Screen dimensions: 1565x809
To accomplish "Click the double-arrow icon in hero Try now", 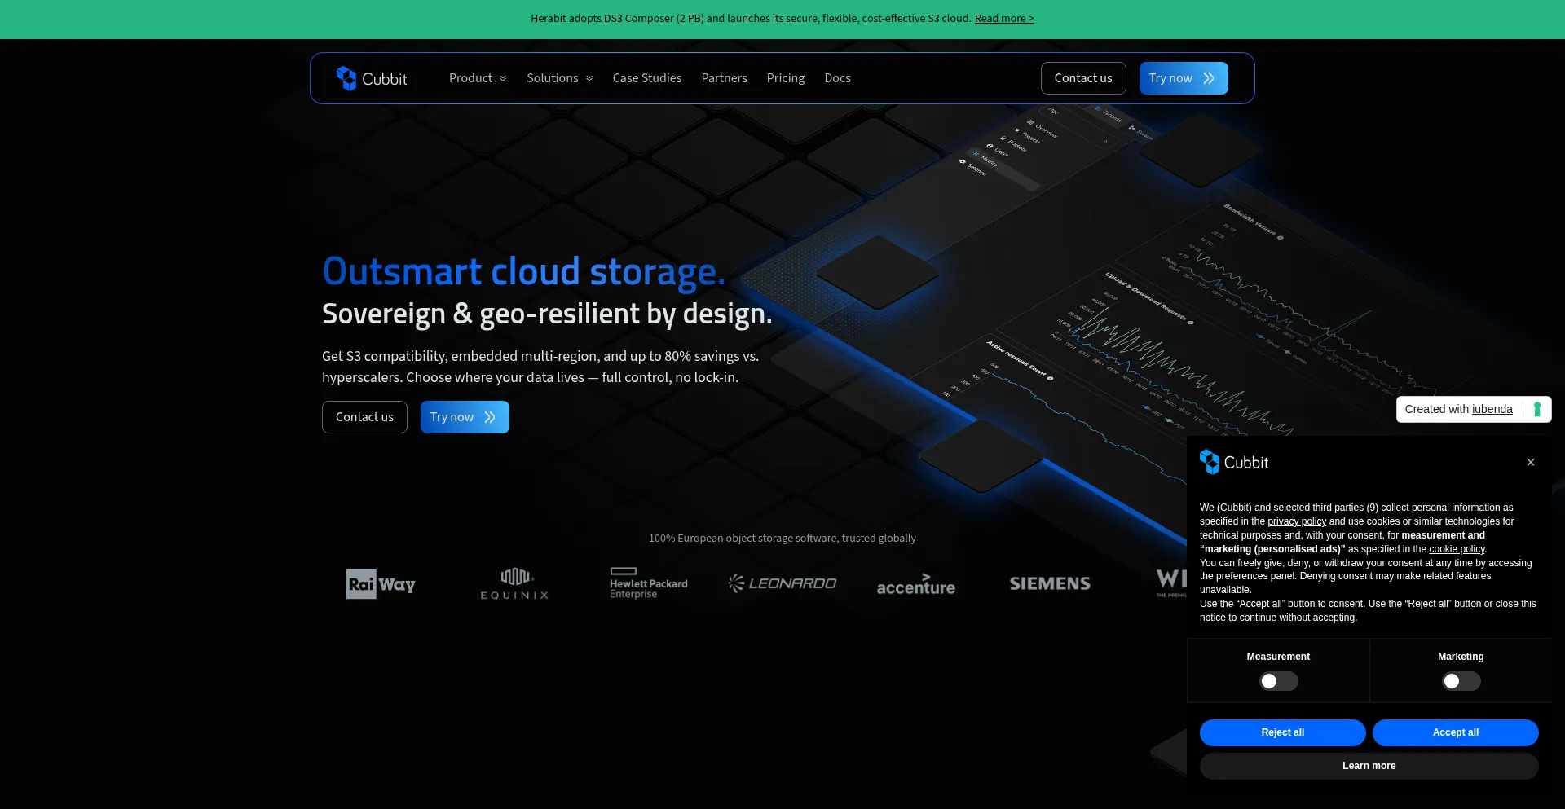I will tap(490, 417).
